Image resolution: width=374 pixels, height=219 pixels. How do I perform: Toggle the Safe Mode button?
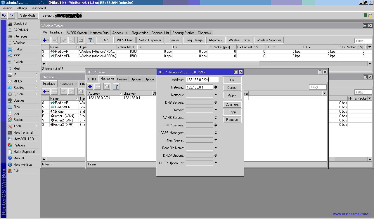(x=28, y=15)
